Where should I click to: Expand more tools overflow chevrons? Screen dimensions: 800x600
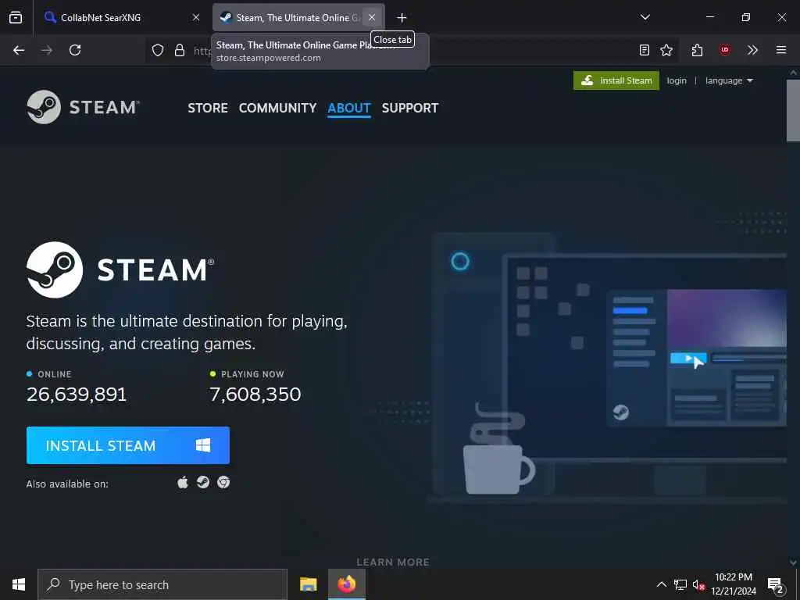tap(752, 50)
